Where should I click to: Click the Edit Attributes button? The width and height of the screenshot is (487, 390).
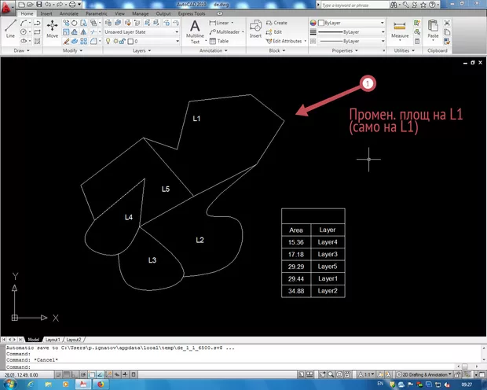point(287,40)
